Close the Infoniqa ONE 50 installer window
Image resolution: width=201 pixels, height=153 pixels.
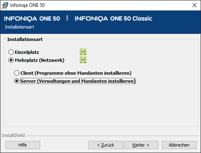tap(195, 5)
